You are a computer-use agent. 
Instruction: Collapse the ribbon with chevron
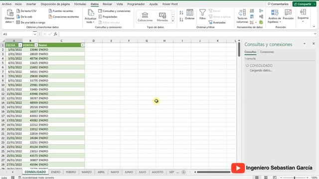pos(314,26)
